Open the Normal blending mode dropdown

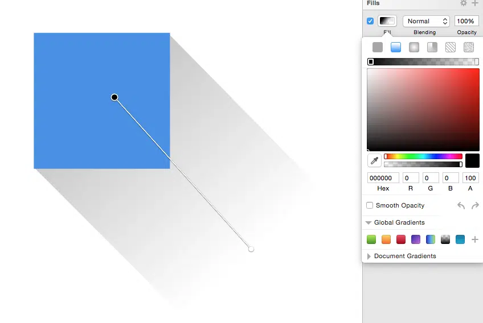tap(426, 21)
